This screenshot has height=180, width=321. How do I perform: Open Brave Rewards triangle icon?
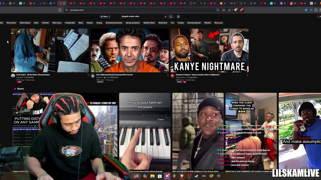click(x=241, y=10)
